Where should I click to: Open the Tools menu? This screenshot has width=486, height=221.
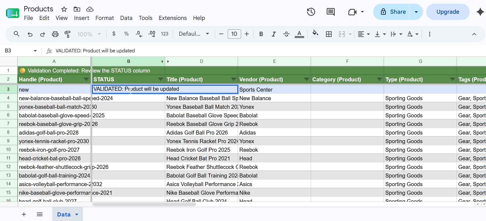click(146, 18)
